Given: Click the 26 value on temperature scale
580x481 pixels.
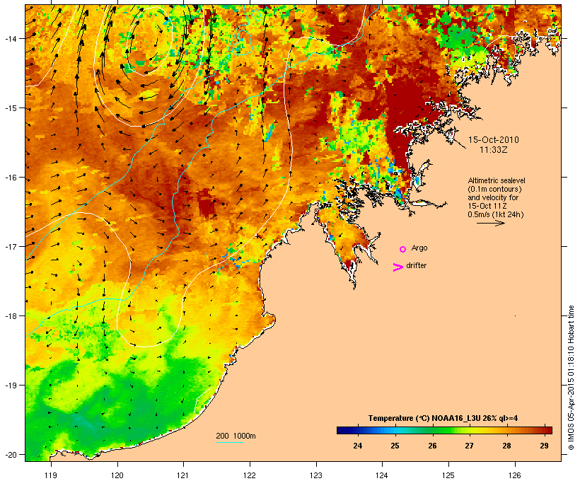Looking at the screenshot, I should (432, 446).
